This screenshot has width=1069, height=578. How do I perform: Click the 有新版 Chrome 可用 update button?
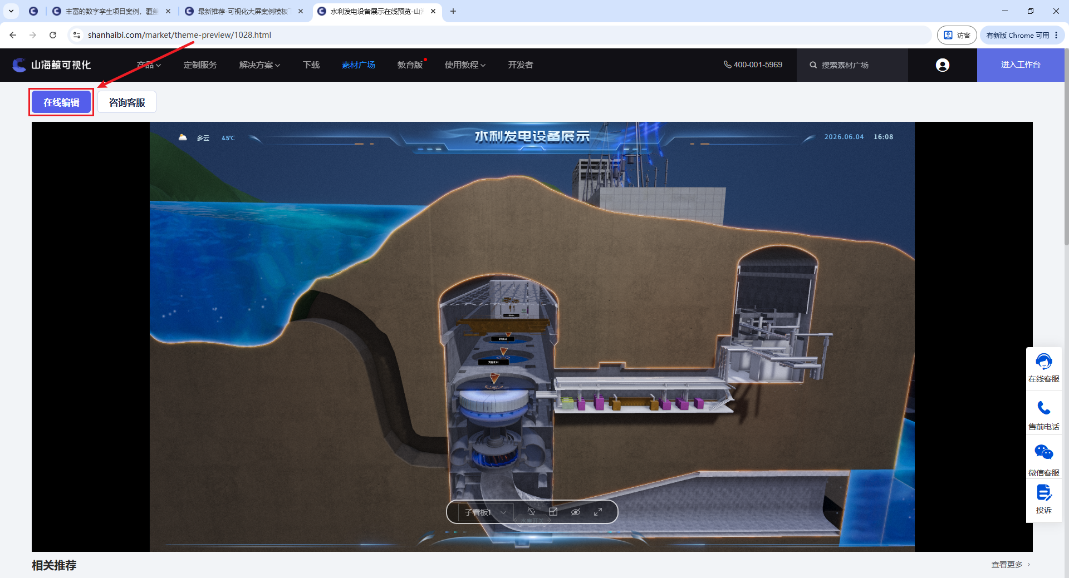(x=1017, y=35)
